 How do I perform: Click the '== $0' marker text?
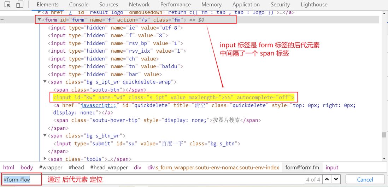pyautogui.click(x=197, y=20)
